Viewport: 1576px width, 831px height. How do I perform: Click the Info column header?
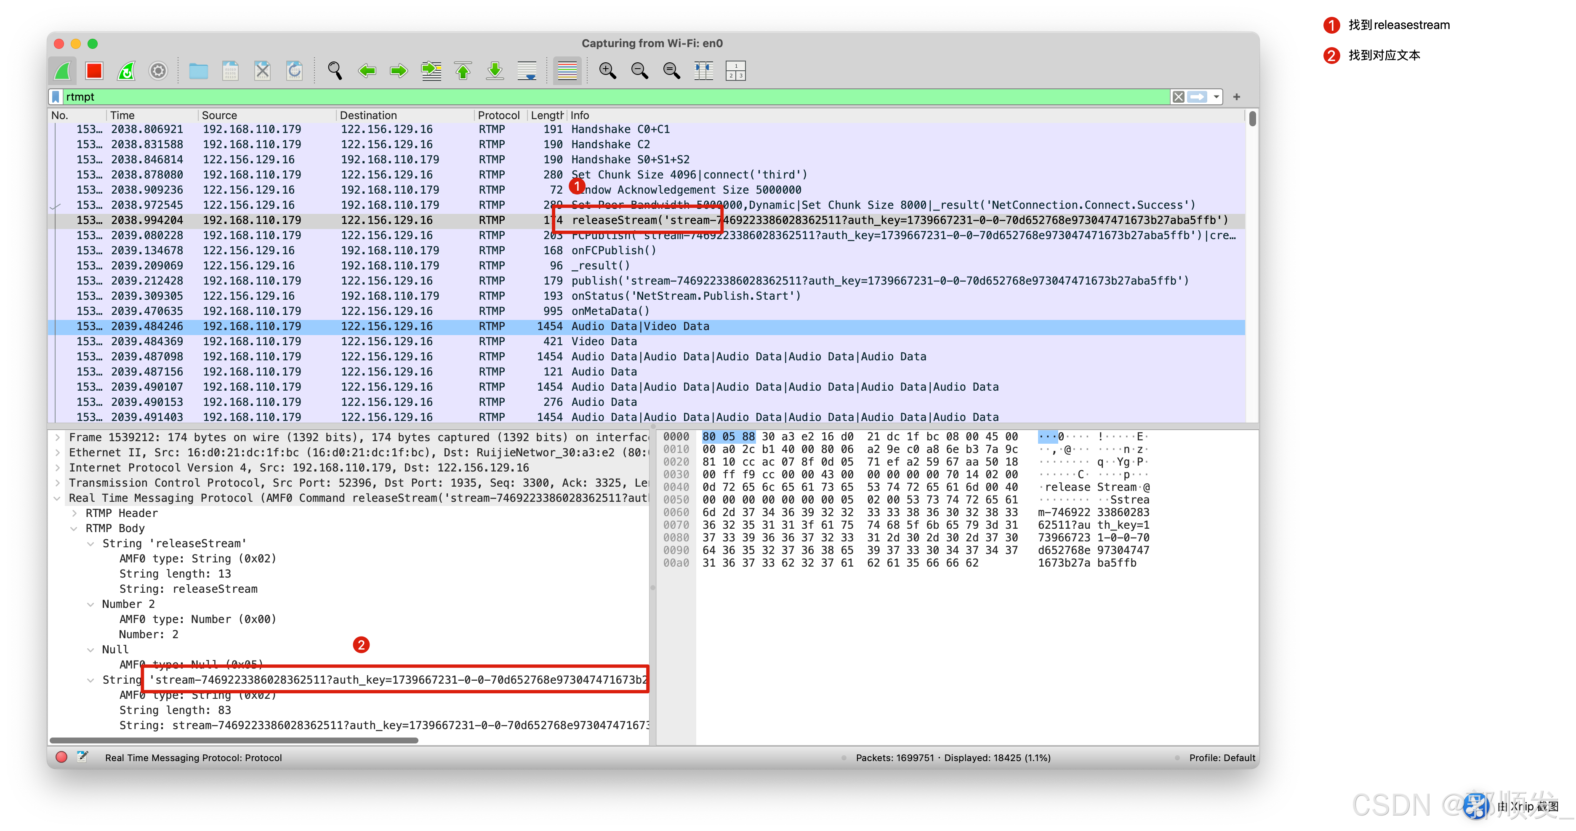tap(579, 115)
